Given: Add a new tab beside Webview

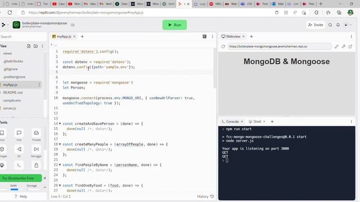Looking at the screenshot, I should pyautogui.click(x=251, y=36).
